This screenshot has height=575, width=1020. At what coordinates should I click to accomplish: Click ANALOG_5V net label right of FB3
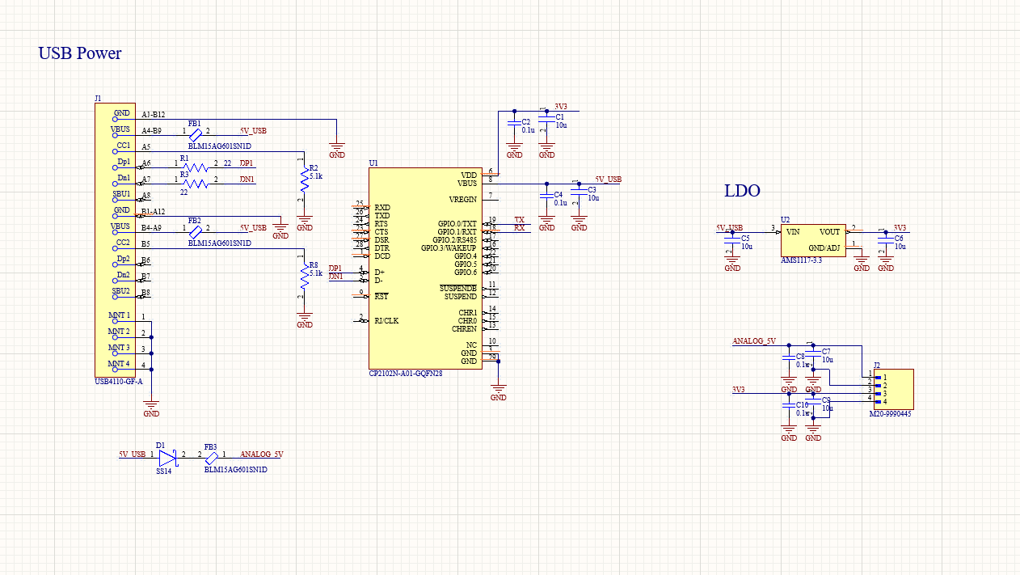pyautogui.click(x=262, y=455)
